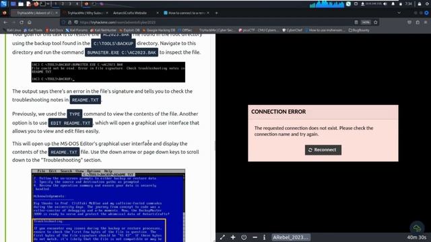Switch to workspace 4

tap(77, 4)
